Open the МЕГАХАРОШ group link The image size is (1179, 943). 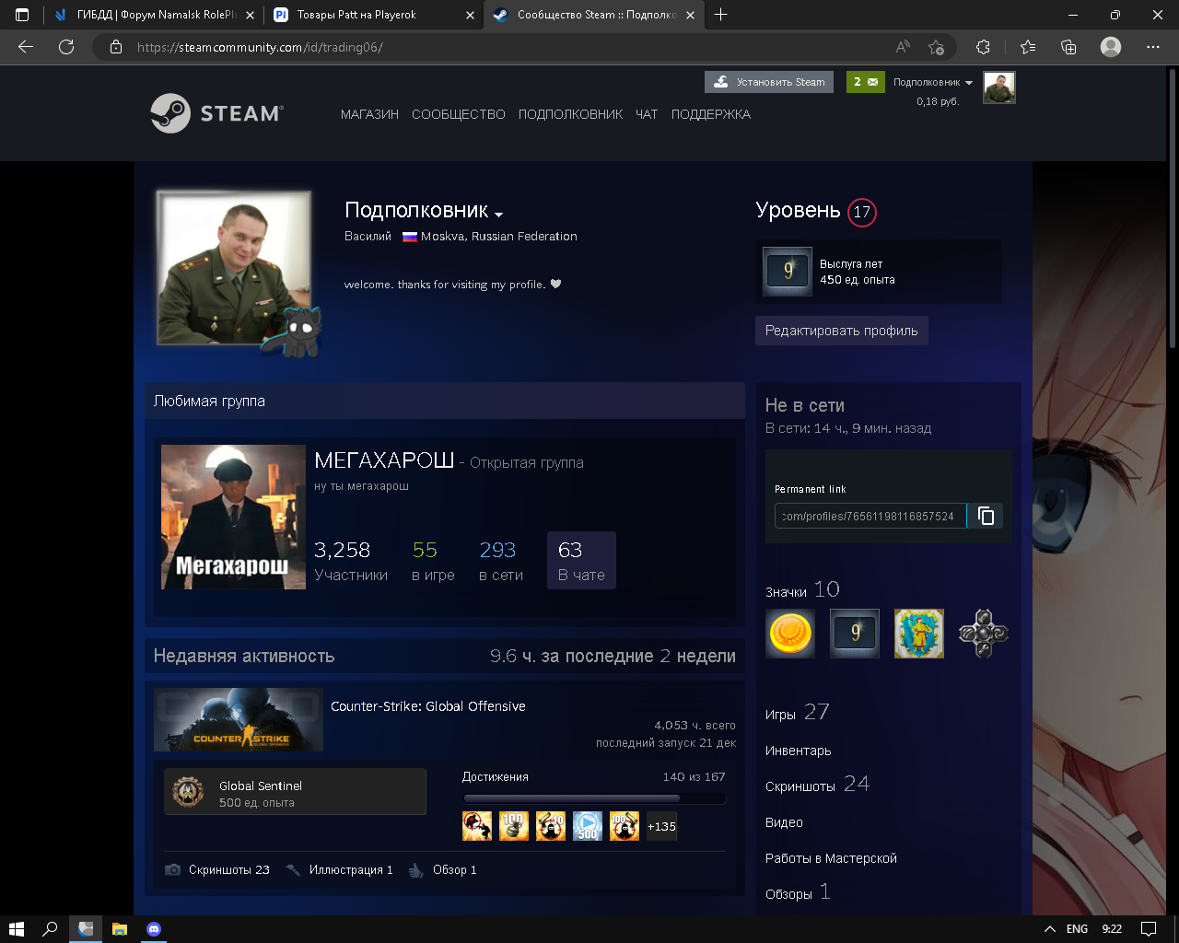tap(384, 460)
